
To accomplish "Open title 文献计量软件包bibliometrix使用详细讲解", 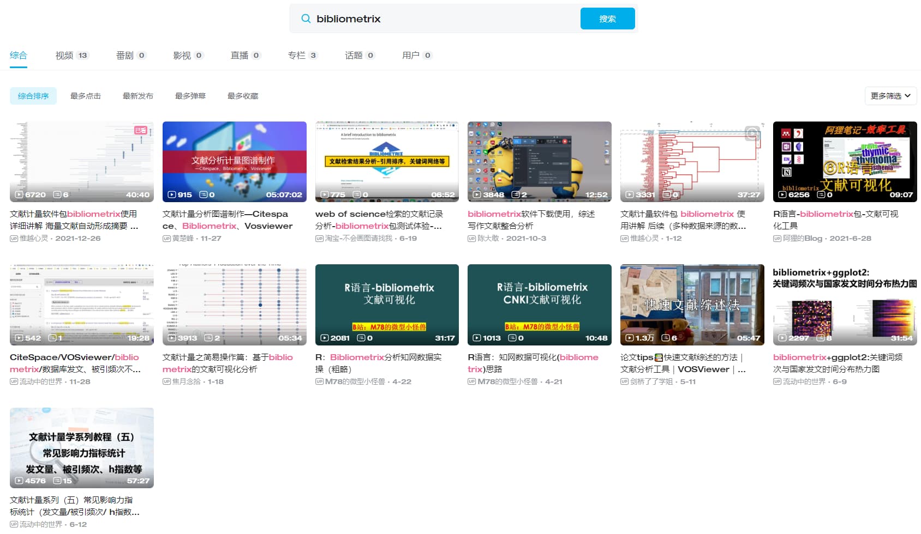I will [x=74, y=220].
